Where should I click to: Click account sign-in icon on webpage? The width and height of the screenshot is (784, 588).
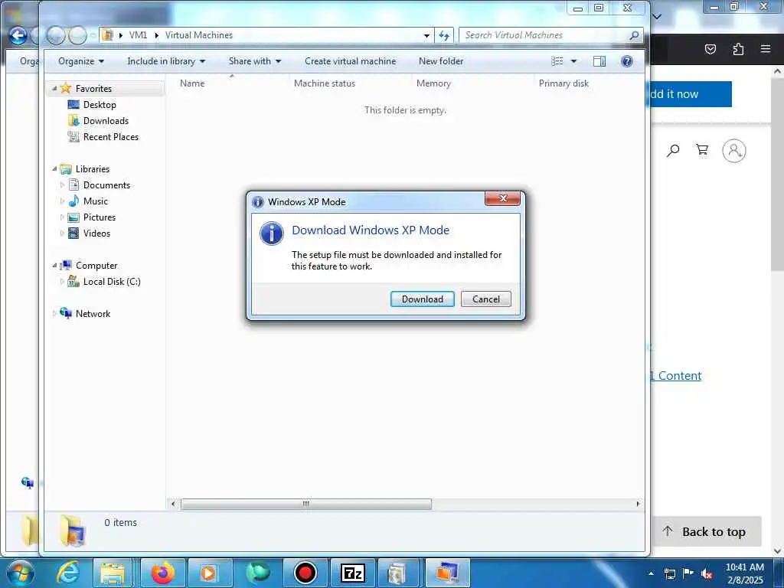pos(734,151)
